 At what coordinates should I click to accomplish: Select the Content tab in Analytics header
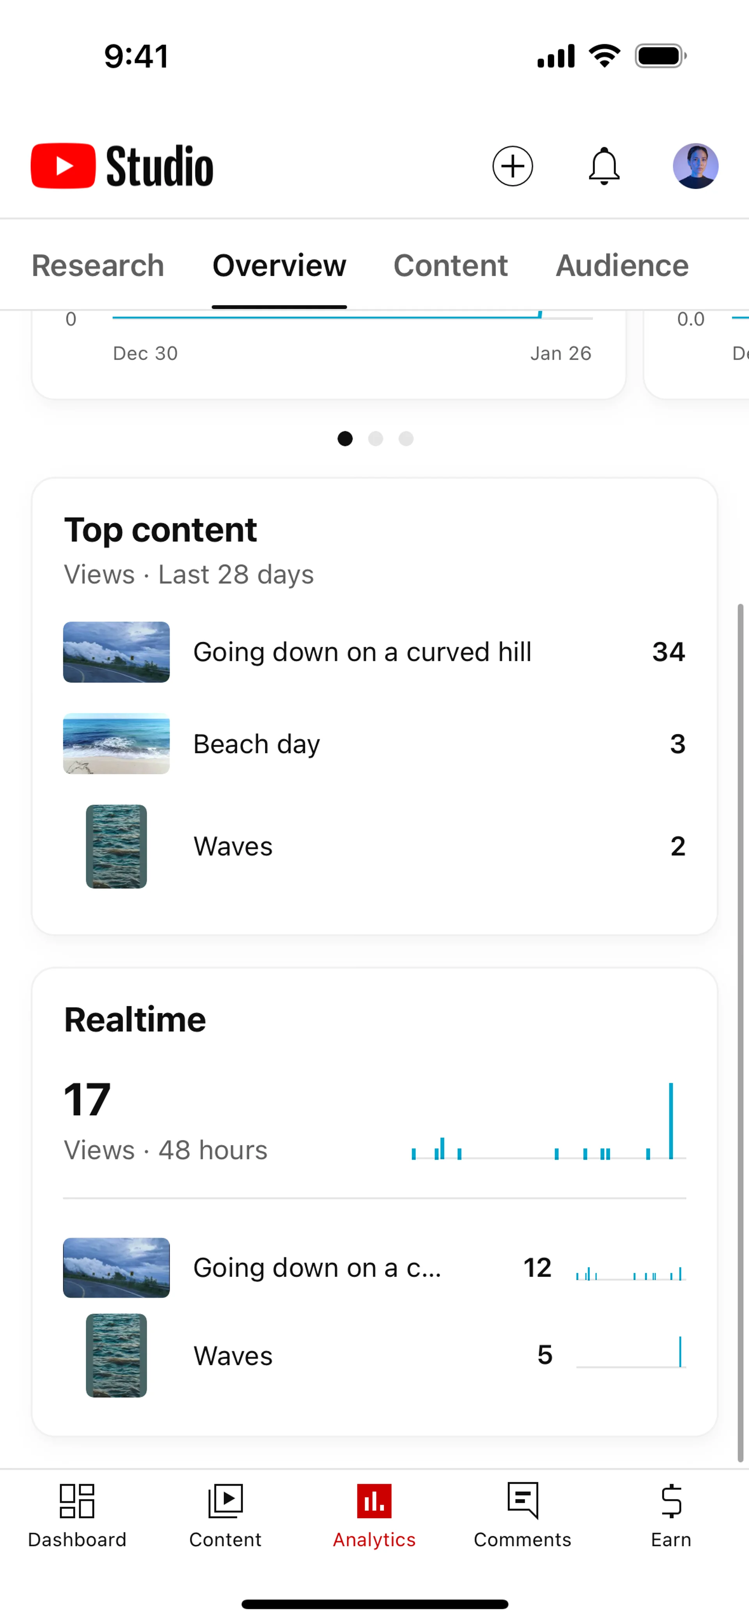pos(450,265)
